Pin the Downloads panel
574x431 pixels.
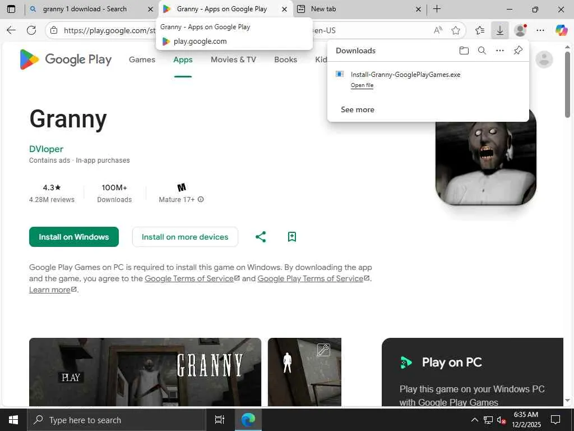click(517, 51)
